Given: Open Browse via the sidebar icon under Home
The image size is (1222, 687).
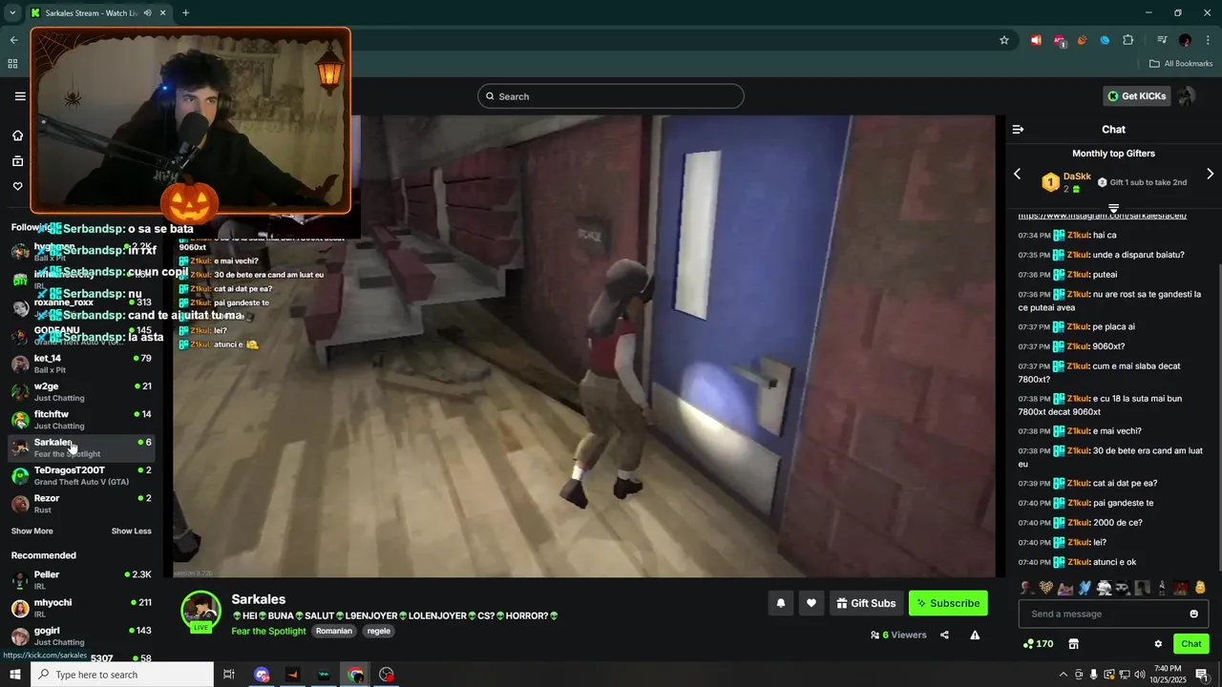Looking at the screenshot, I should pyautogui.click(x=17, y=161).
